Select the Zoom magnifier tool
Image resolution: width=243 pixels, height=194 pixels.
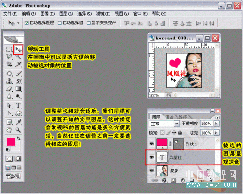pos(18,129)
